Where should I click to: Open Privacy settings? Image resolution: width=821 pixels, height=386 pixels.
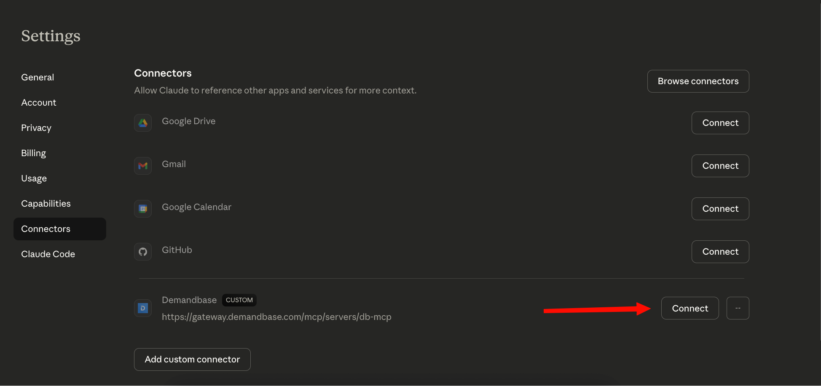pos(36,128)
